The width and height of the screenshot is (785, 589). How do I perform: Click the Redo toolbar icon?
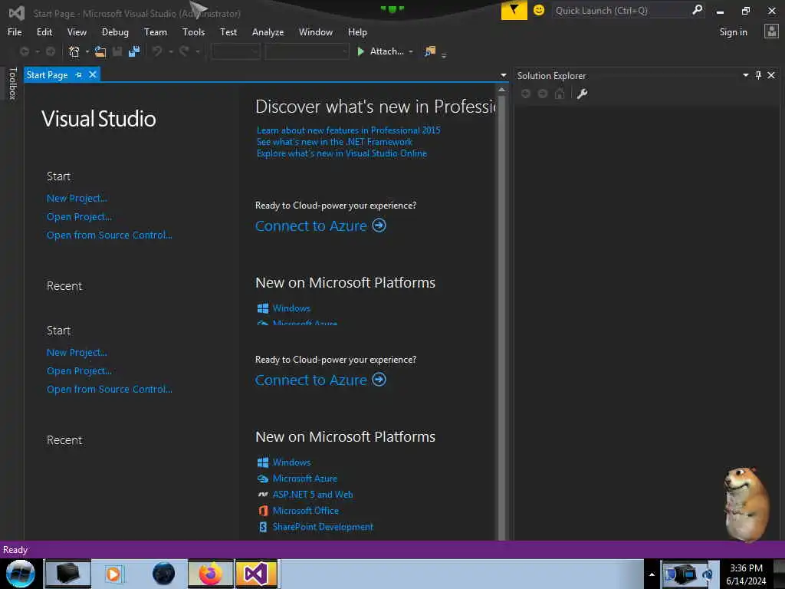tap(184, 51)
